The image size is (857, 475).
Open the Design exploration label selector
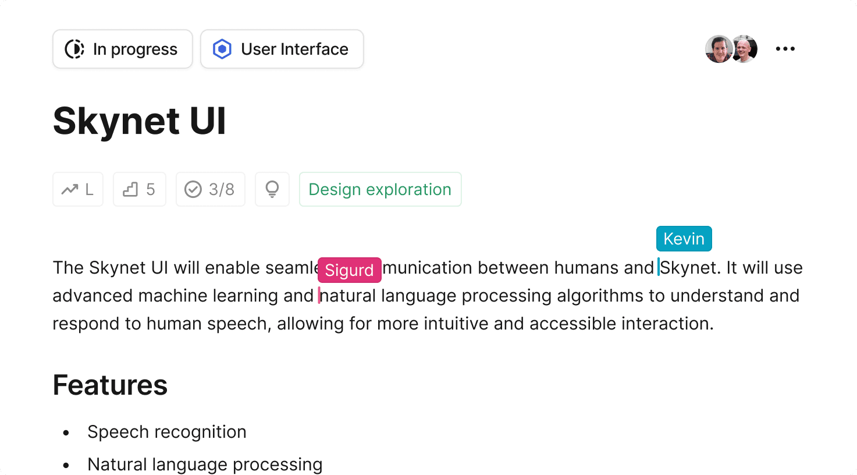point(380,189)
